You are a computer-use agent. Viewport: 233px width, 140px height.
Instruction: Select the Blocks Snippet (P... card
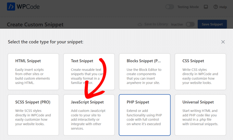tap(145, 72)
